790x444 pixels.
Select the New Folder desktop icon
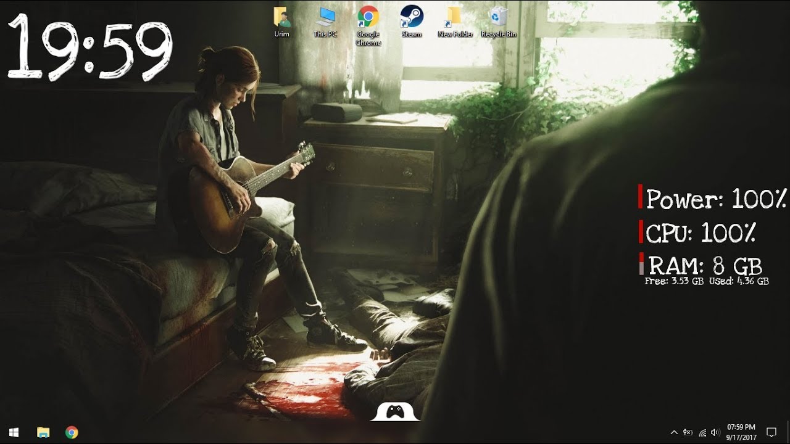click(455, 22)
